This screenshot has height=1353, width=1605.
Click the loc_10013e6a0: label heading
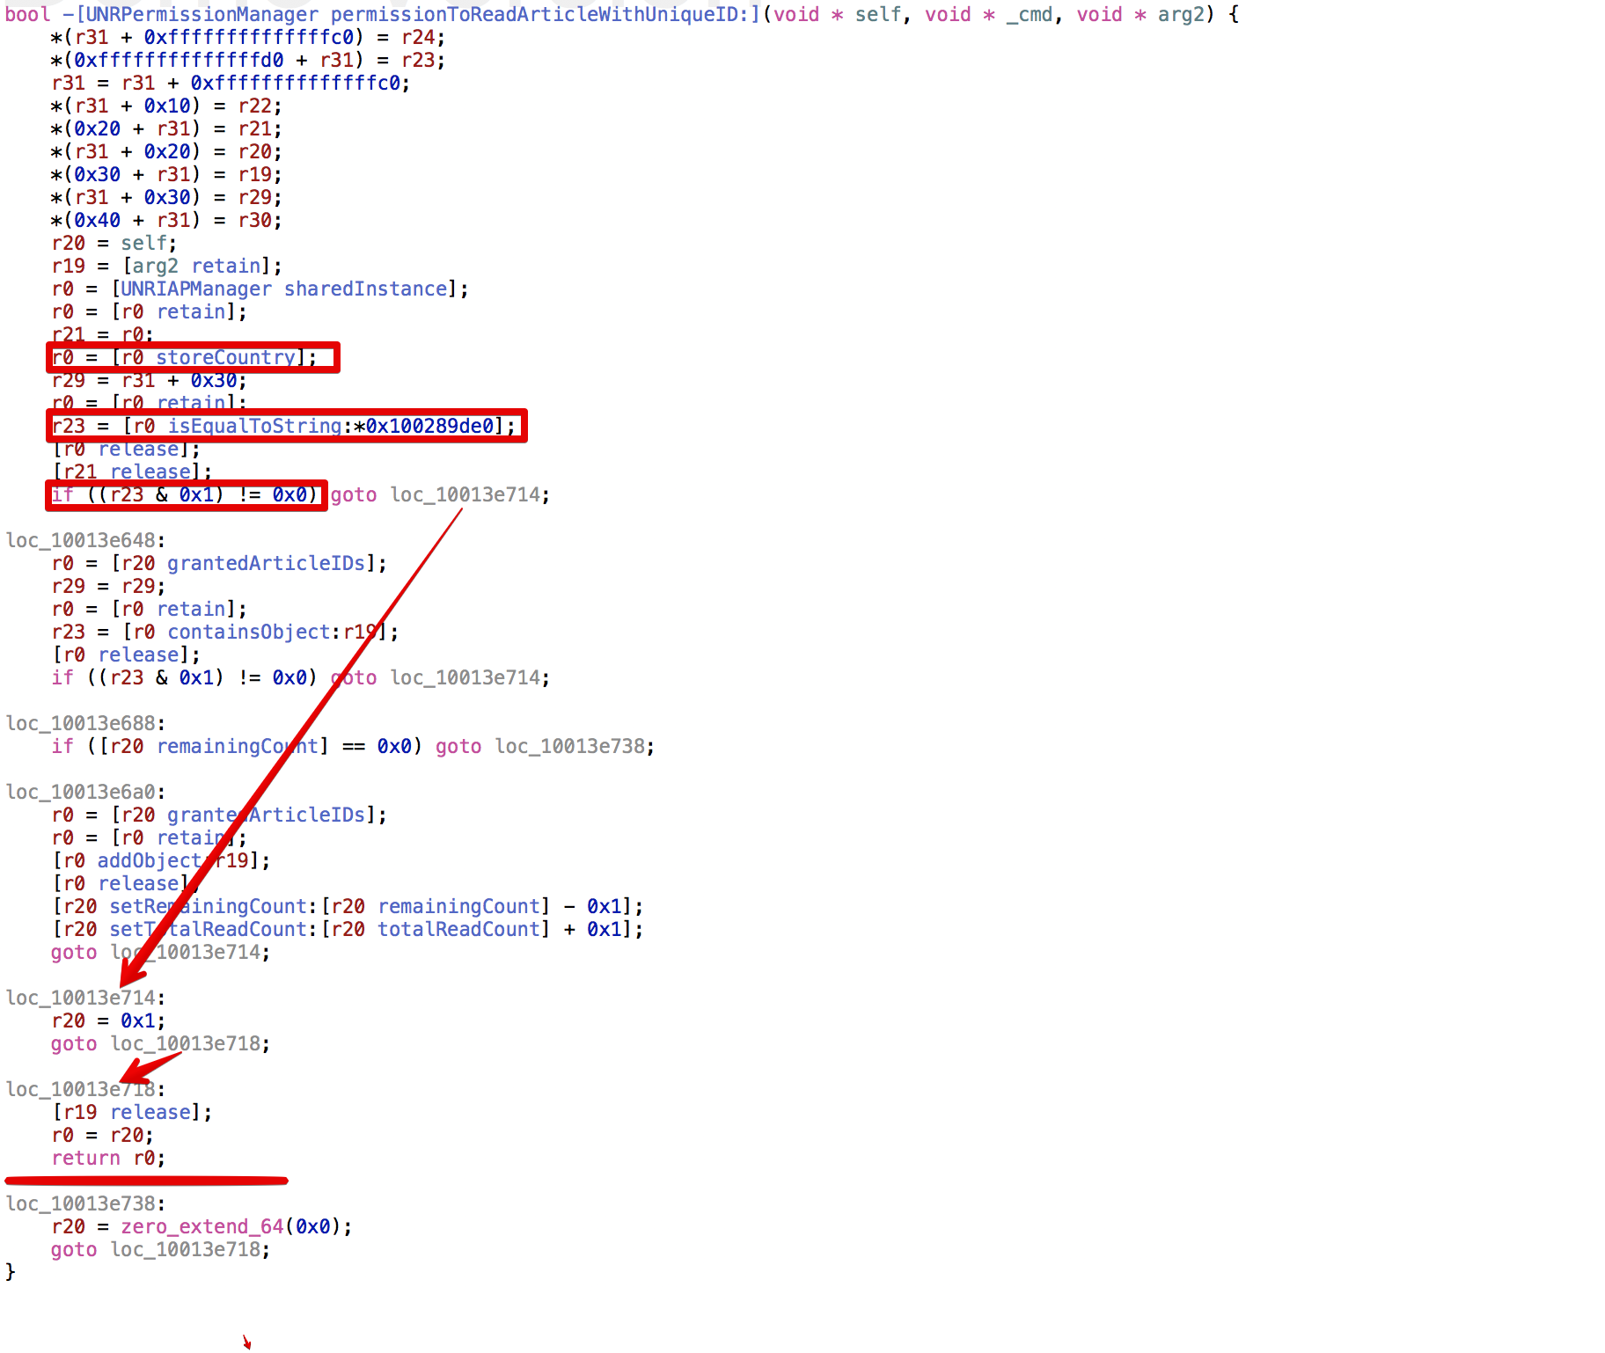point(85,792)
